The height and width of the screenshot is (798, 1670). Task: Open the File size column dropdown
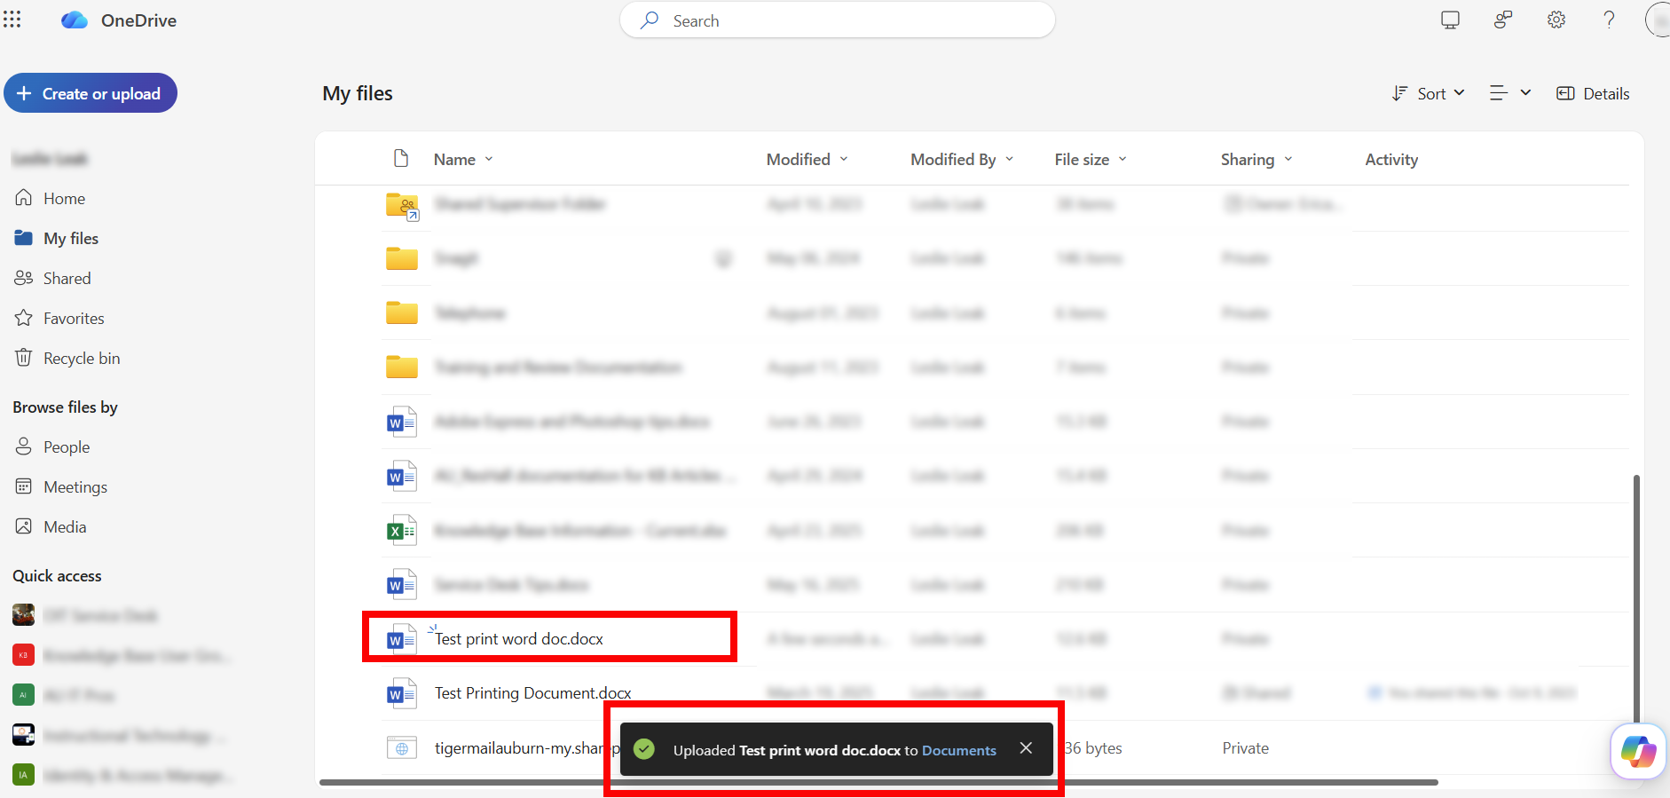click(1091, 159)
